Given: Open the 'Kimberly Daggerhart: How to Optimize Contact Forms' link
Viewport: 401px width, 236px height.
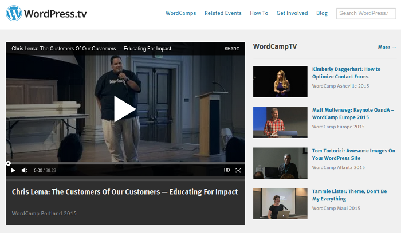Looking at the screenshot, I should click(x=346, y=73).
